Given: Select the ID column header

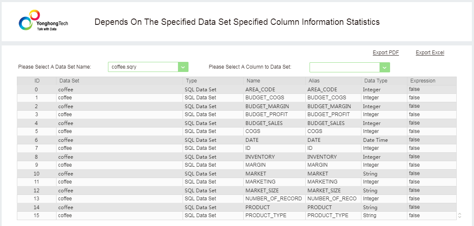Looking at the screenshot, I should click(37, 81).
